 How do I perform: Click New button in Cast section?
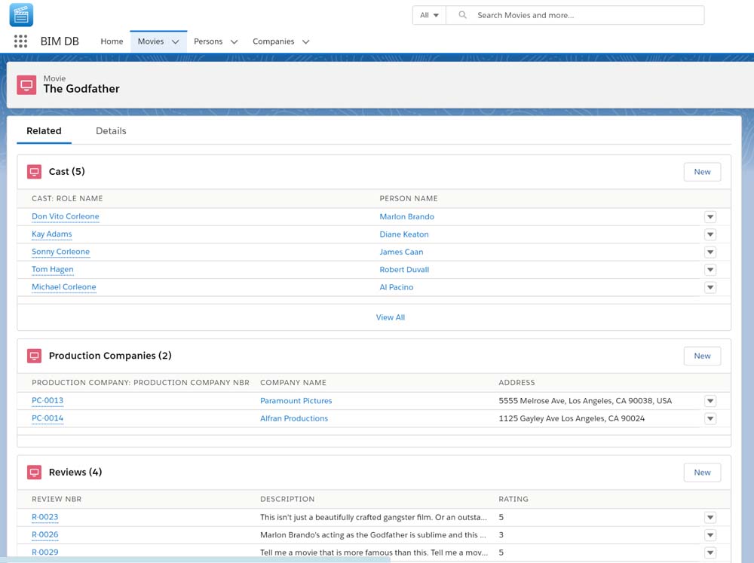click(x=702, y=172)
